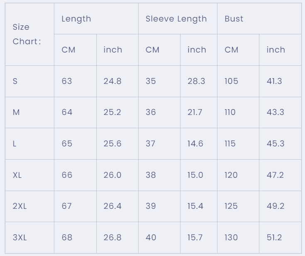This screenshot has height=256, width=305.
Task: Select the 26.4 length inch cell
Action: [x=117, y=206]
